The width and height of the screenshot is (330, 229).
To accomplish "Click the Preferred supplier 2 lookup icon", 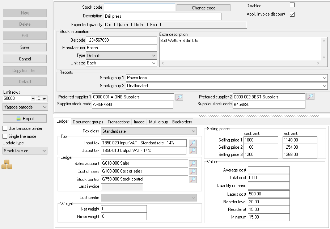I will [310, 97].
